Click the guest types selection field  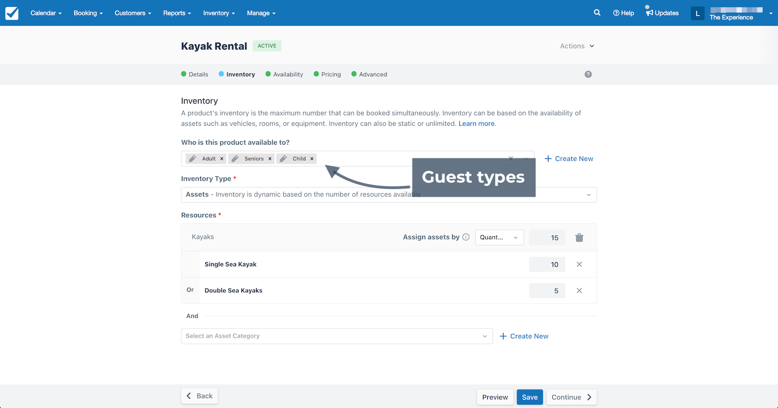pyautogui.click(x=357, y=159)
